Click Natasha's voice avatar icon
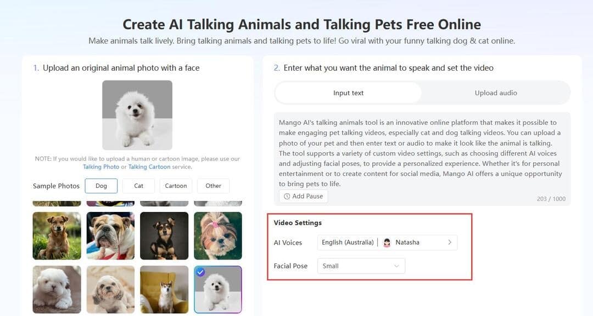The height and width of the screenshot is (316, 593). pyautogui.click(x=387, y=243)
